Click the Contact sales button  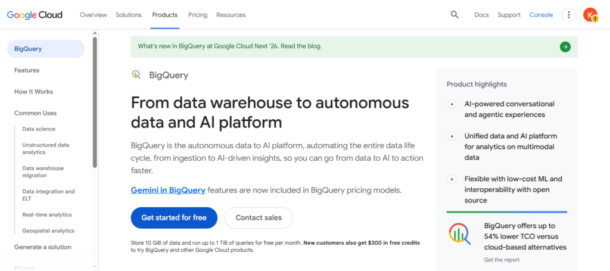pyautogui.click(x=259, y=218)
